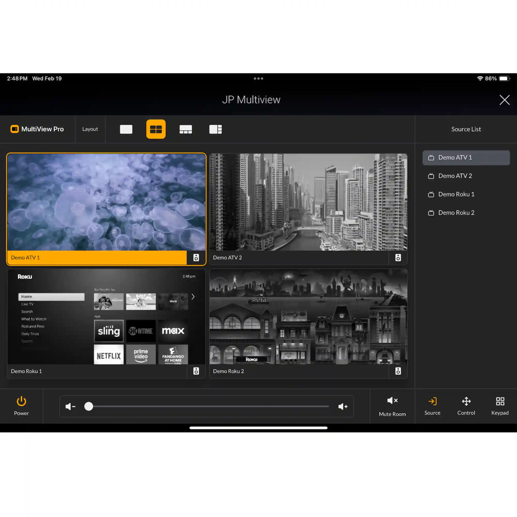Open the Keypad panel
Image resolution: width=517 pixels, height=517 pixels.
coord(499,405)
